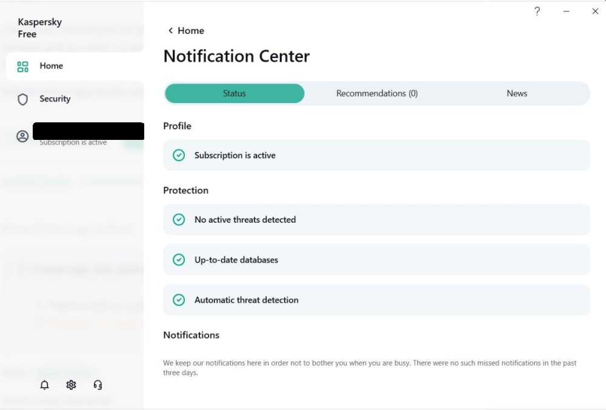Click the checkmark icon beside Up-to-date databases
The image size is (606, 410).
click(x=179, y=260)
